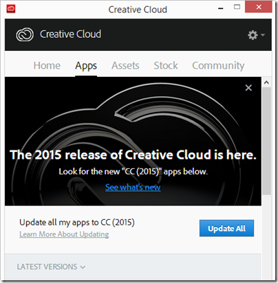278x283 pixels.
Task: Click the scrollbar track below the thumb
Action: [266, 236]
